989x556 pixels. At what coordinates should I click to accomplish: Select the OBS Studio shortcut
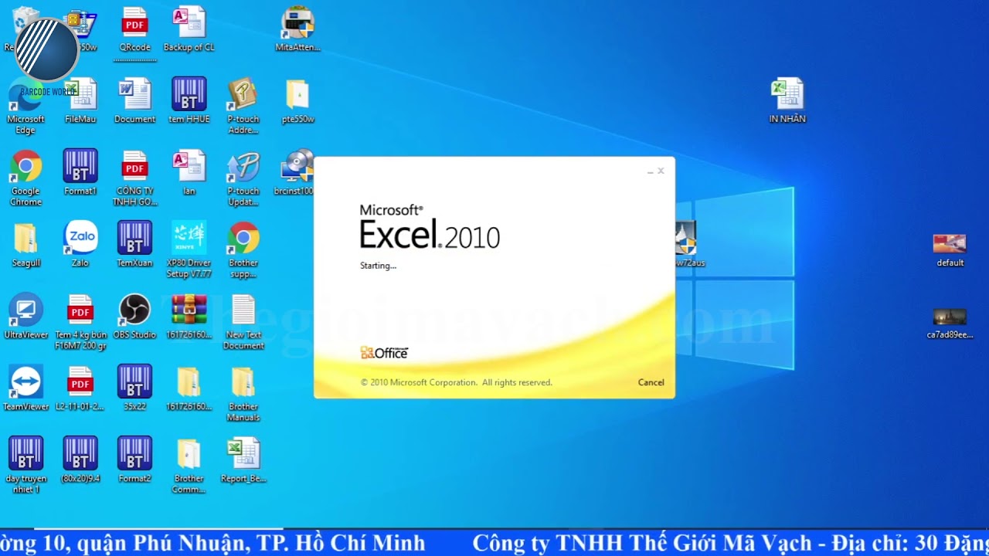click(134, 317)
